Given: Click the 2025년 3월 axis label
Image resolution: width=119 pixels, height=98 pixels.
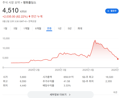Looking at the screenshot, I should [61, 70].
